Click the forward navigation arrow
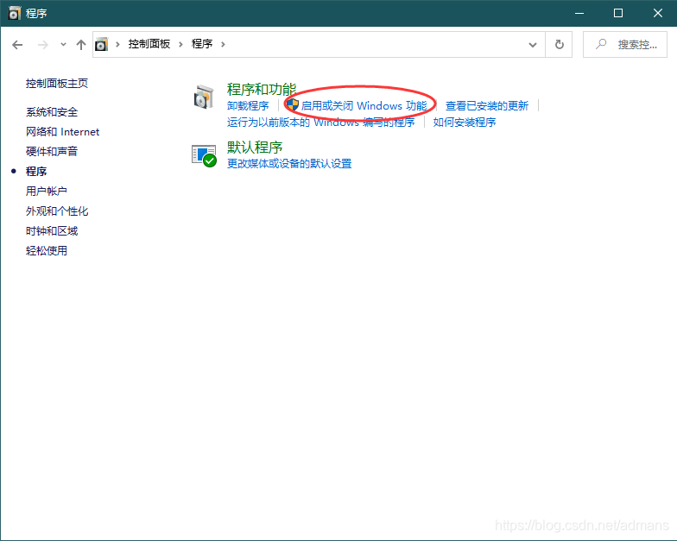This screenshot has height=541, width=677. coord(43,45)
